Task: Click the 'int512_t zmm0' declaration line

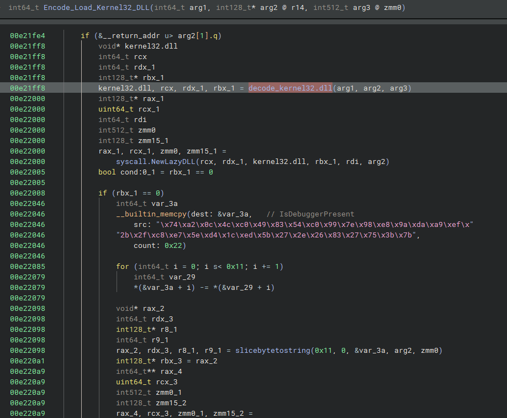Action: pos(127,130)
